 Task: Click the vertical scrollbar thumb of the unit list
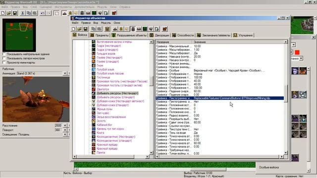[151, 81]
